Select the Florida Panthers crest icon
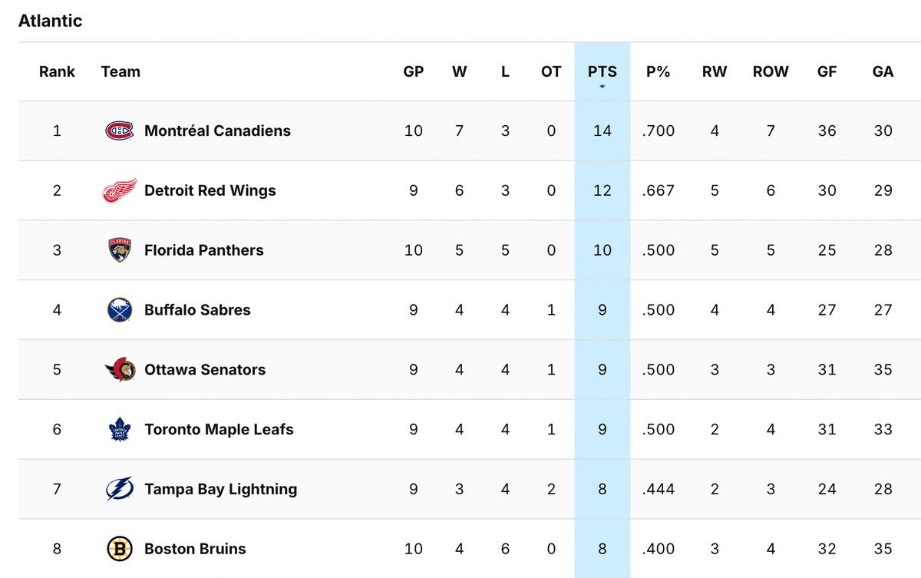Screen dimensions: 921x578 coord(119,249)
